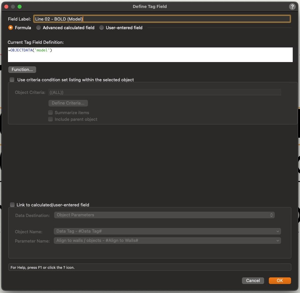Select Advanced calculated field option
The height and width of the screenshot is (293, 300).
[38, 28]
